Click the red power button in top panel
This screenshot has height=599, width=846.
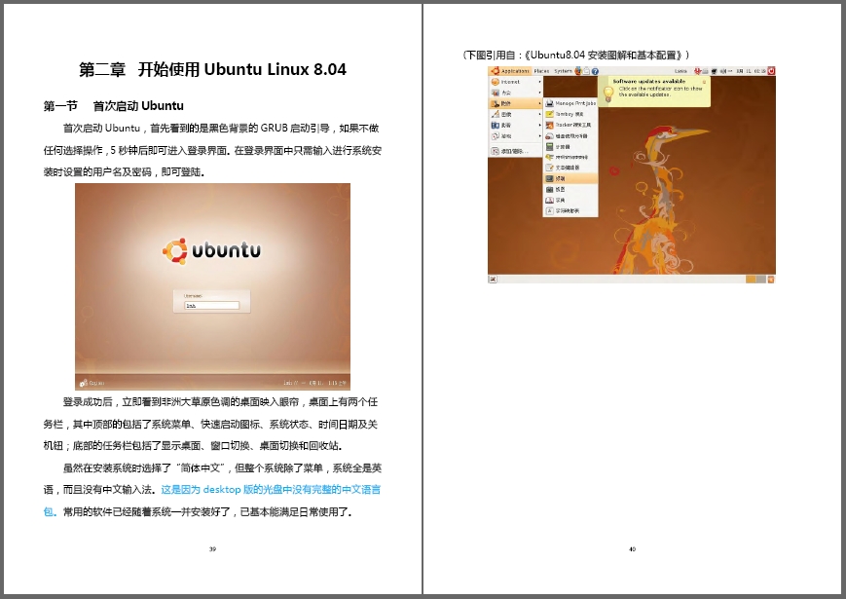coord(772,71)
